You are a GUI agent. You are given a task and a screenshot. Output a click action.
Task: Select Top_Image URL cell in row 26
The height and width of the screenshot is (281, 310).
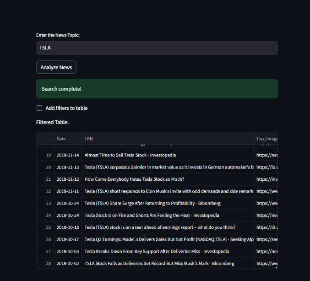[x=266, y=239]
